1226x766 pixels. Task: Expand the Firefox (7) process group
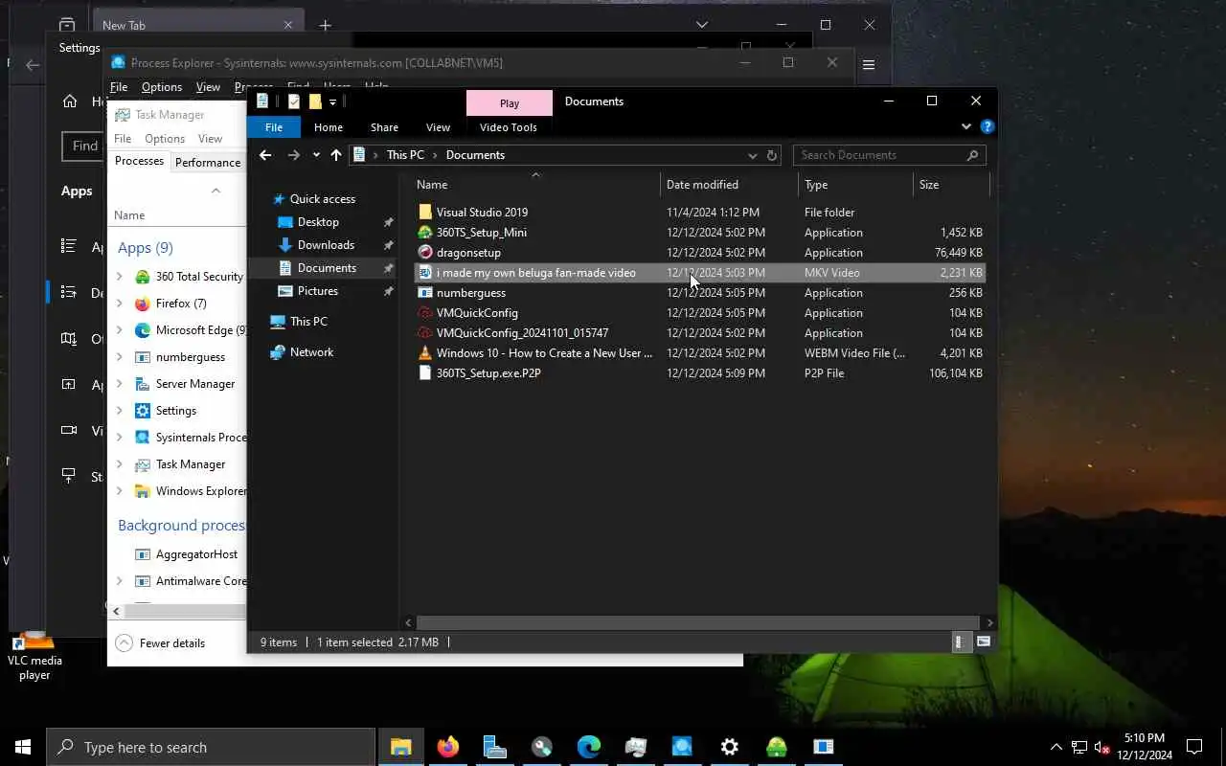pyautogui.click(x=119, y=304)
